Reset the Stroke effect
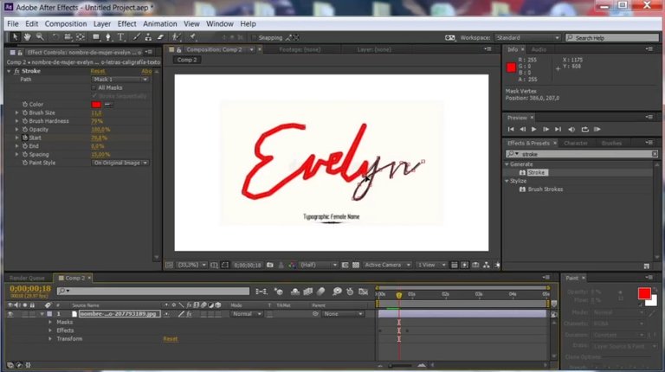Image resolution: width=665 pixels, height=372 pixels. [x=98, y=71]
